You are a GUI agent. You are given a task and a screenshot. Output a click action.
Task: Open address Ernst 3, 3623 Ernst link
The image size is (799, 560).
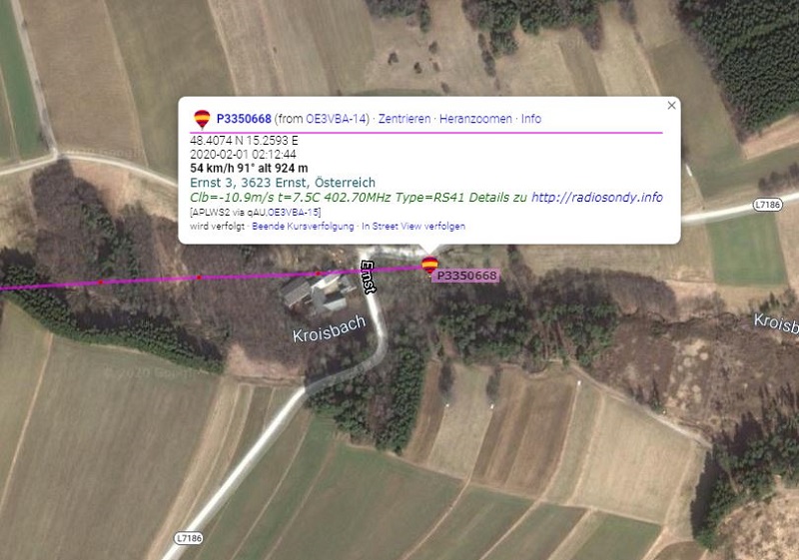click(x=283, y=183)
